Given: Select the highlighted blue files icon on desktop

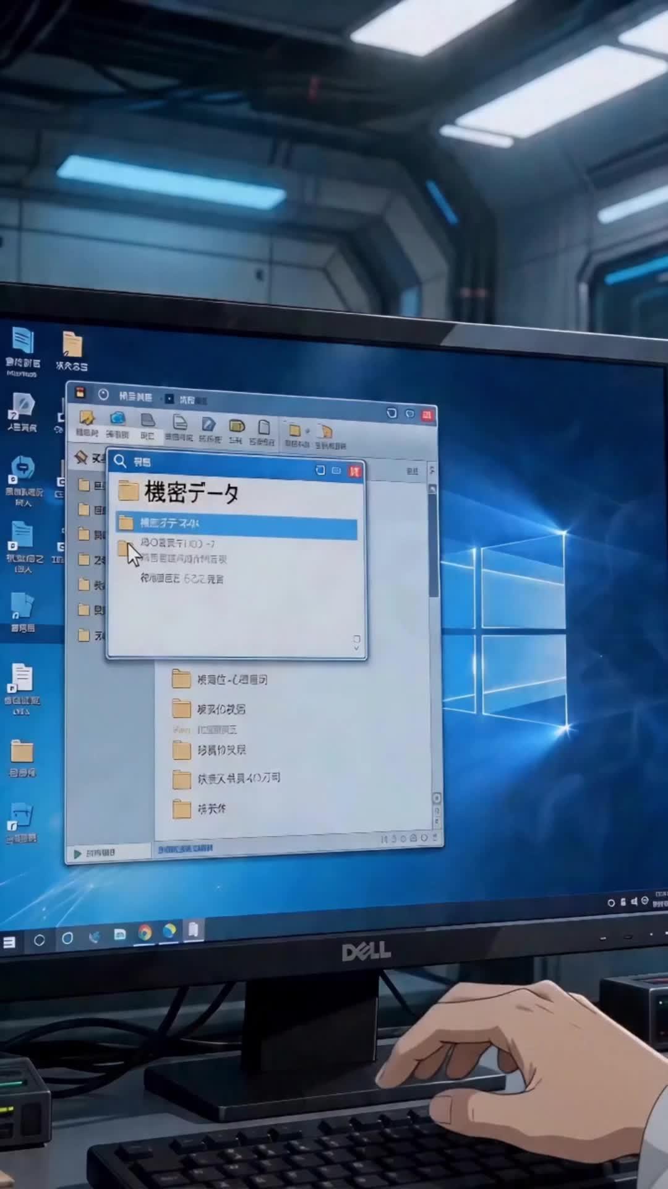Looking at the screenshot, I should click(x=22, y=605).
